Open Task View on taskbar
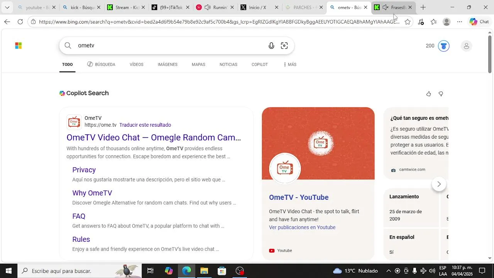 coord(151,271)
